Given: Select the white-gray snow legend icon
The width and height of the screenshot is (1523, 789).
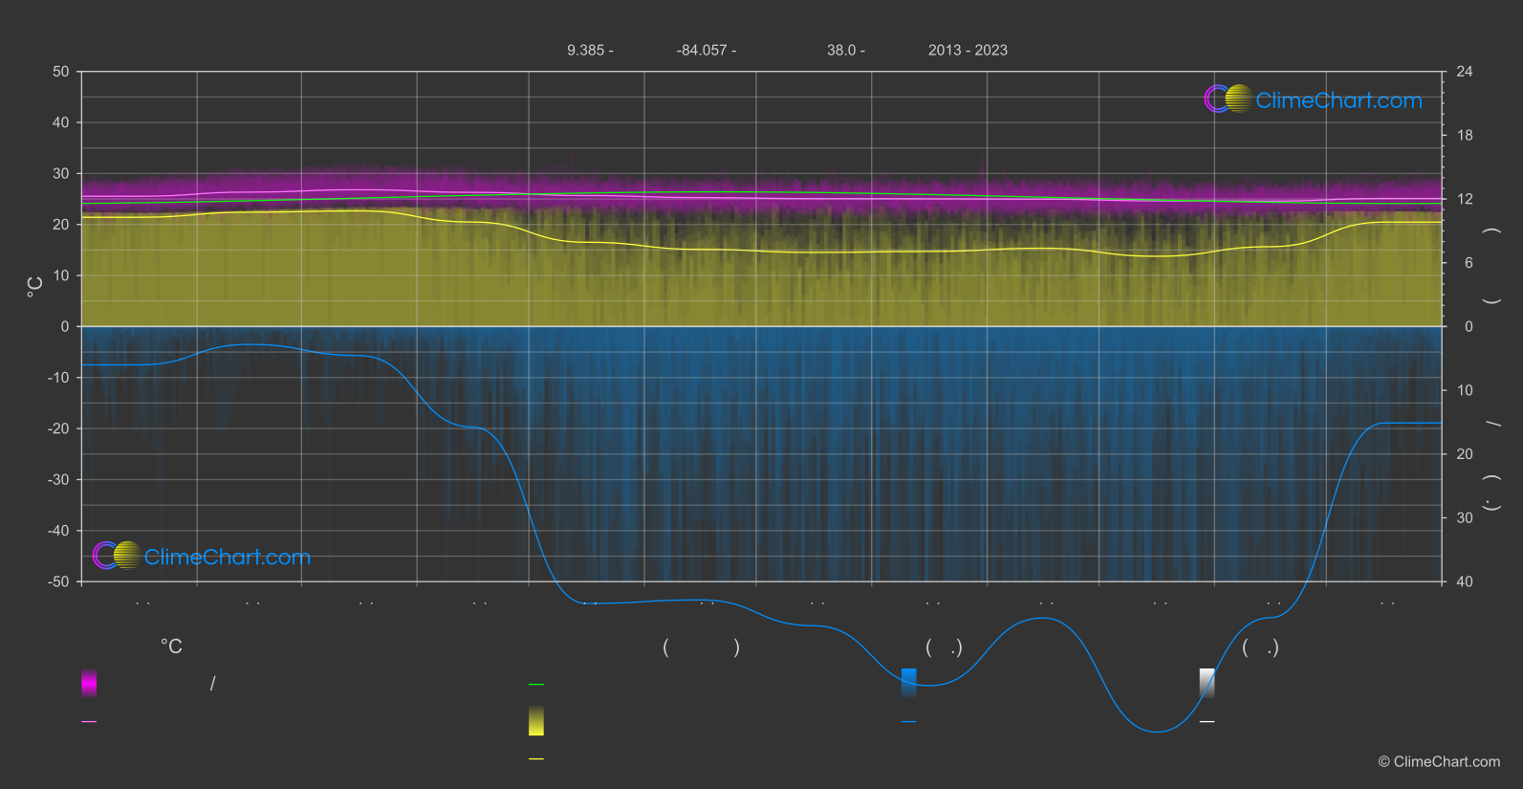Looking at the screenshot, I should click(1208, 683).
